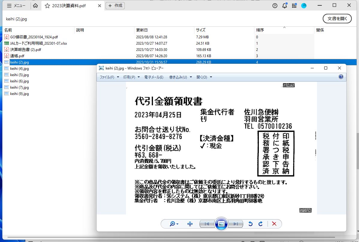
Task: Select the keihi (4).jpg file row
Action: coord(19,68)
